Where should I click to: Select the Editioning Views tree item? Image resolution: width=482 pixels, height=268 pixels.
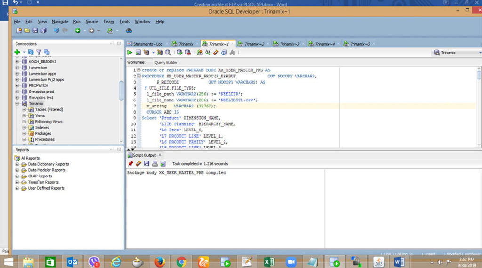pyautogui.click(x=48, y=122)
